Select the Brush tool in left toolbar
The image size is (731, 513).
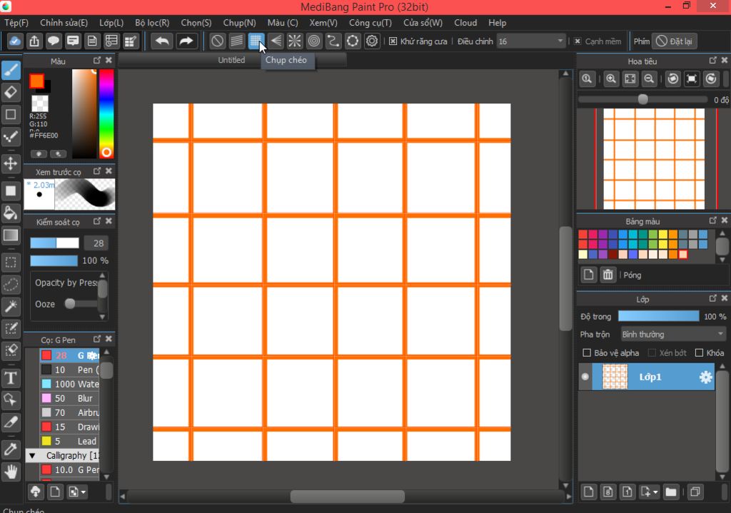tap(11, 71)
